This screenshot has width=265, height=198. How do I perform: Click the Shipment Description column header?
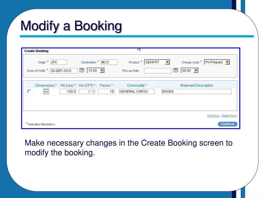[197, 85]
